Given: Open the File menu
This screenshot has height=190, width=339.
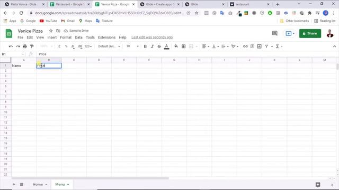Looking at the screenshot, I should (20, 37).
